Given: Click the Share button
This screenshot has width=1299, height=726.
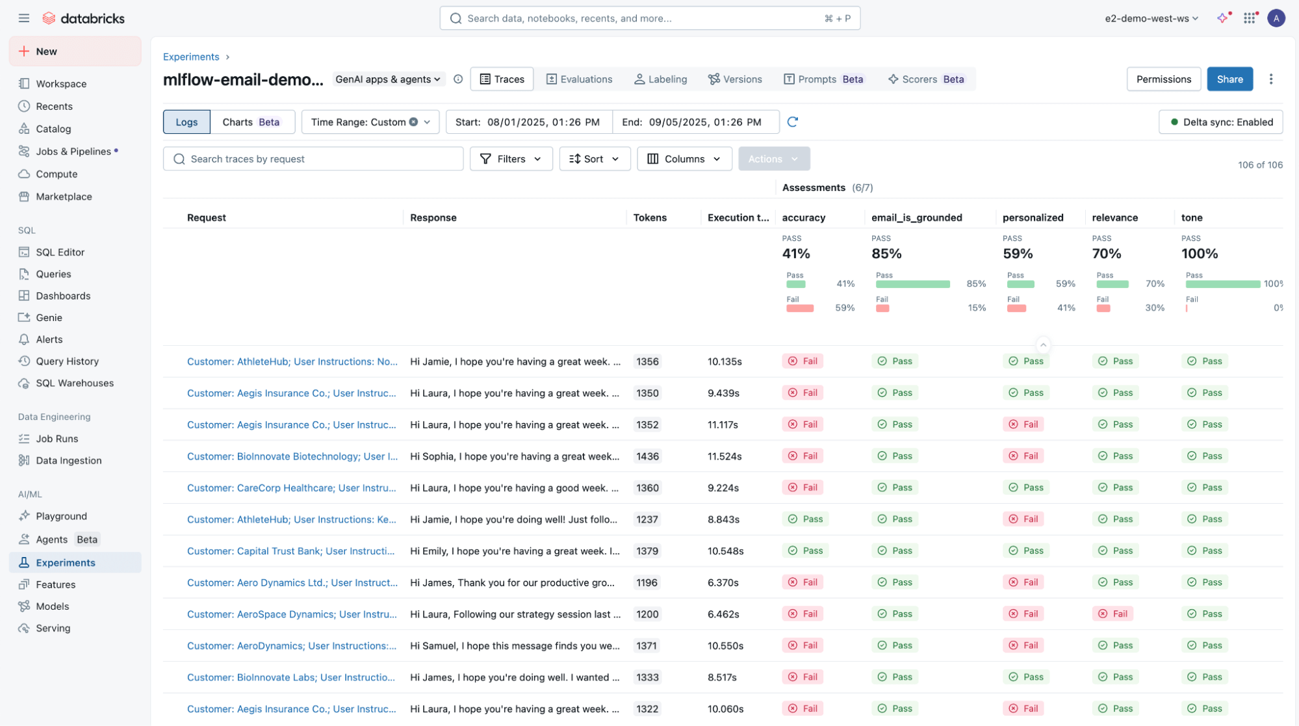Looking at the screenshot, I should click(x=1229, y=79).
